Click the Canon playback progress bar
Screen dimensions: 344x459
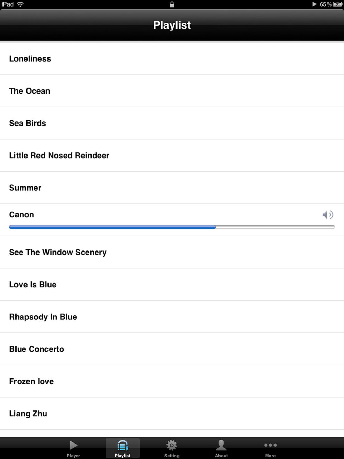172,227
